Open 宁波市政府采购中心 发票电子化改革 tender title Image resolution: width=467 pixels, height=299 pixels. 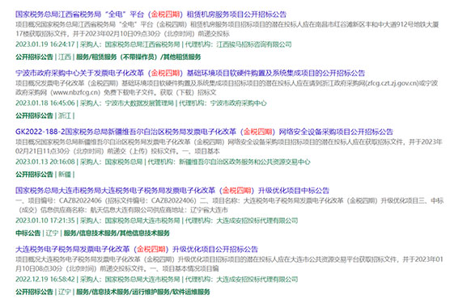click(190, 73)
